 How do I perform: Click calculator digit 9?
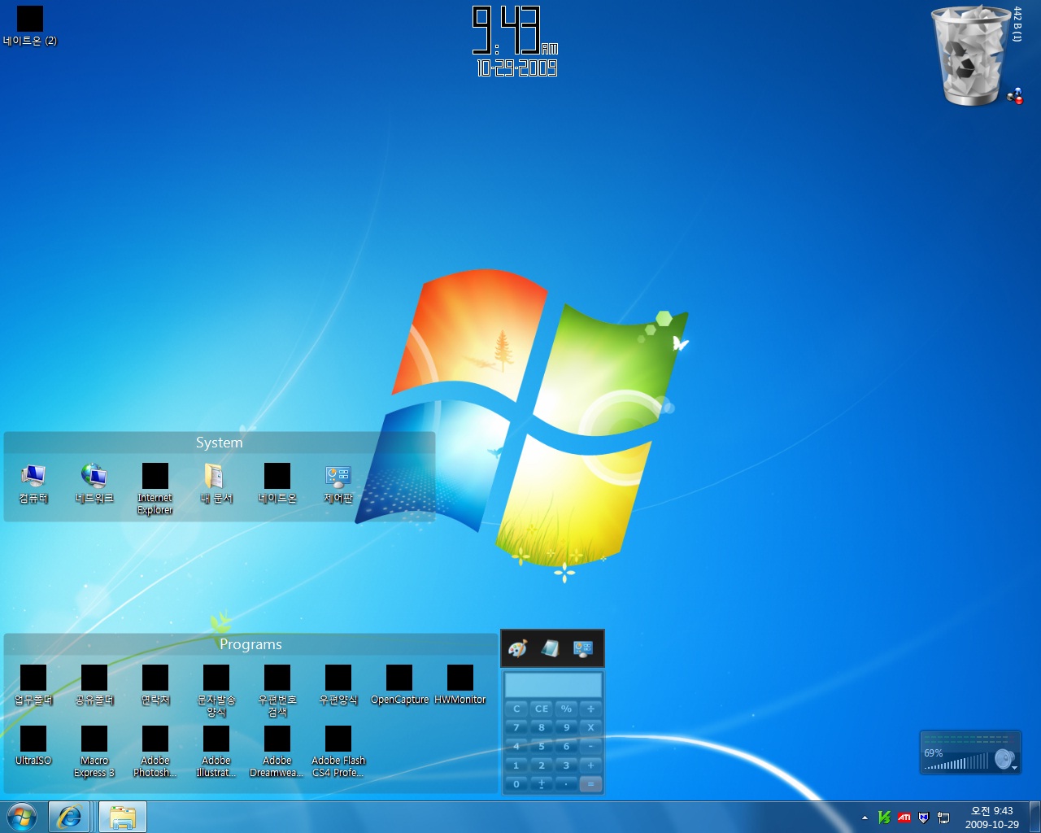tap(566, 727)
